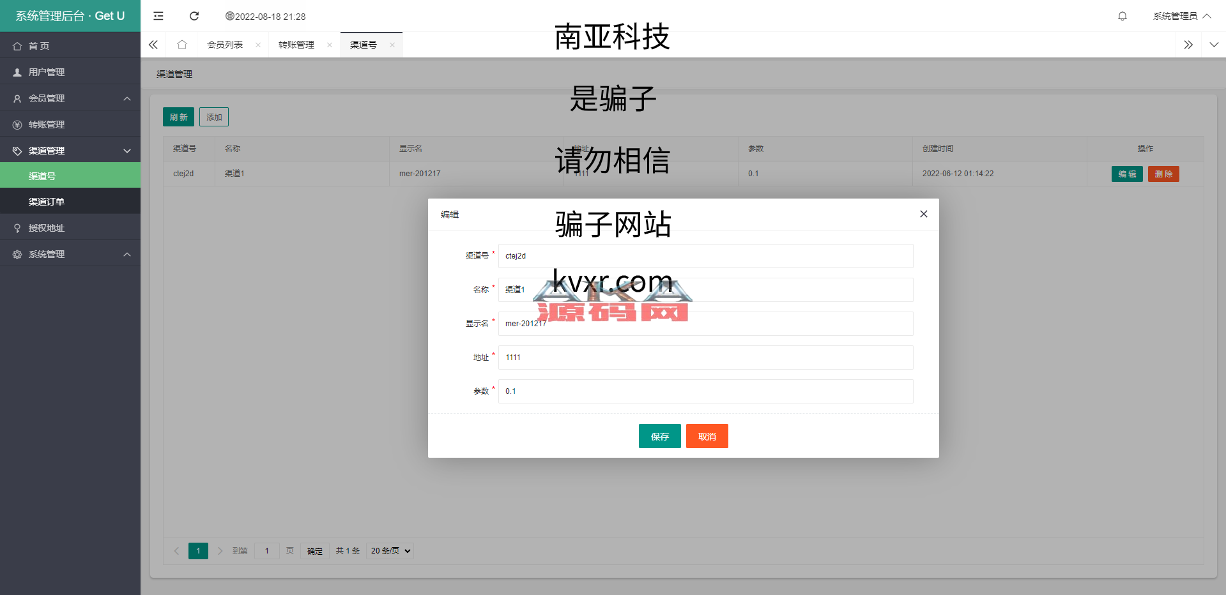The height and width of the screenshot is (595, 1226).
Task: Switch to the 转账管理 tab
Action: (296, 45)
